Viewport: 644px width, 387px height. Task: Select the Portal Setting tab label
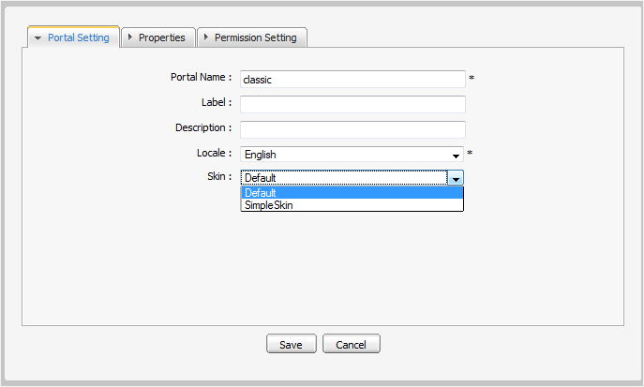[78, 38]
